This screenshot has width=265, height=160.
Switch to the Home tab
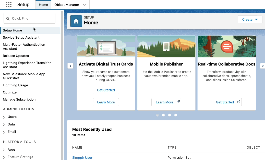pyautogui.click(x=43, y=5)
